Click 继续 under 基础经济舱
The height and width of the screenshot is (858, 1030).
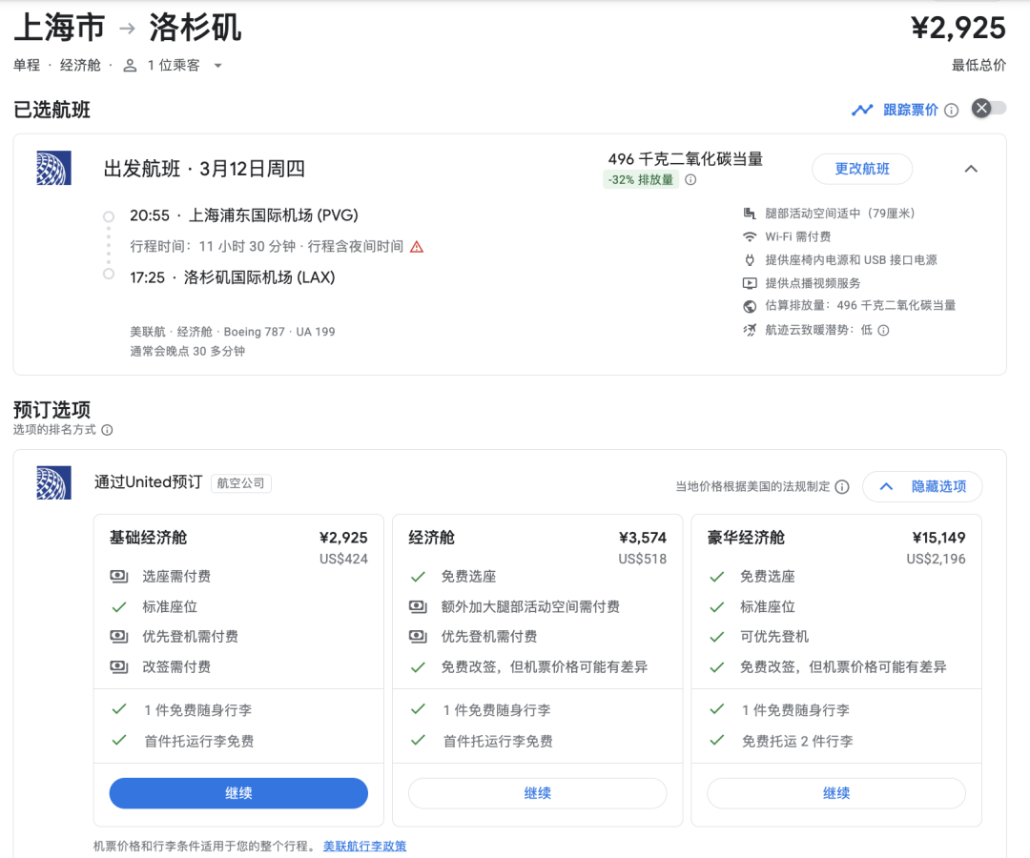click(238, 793)
